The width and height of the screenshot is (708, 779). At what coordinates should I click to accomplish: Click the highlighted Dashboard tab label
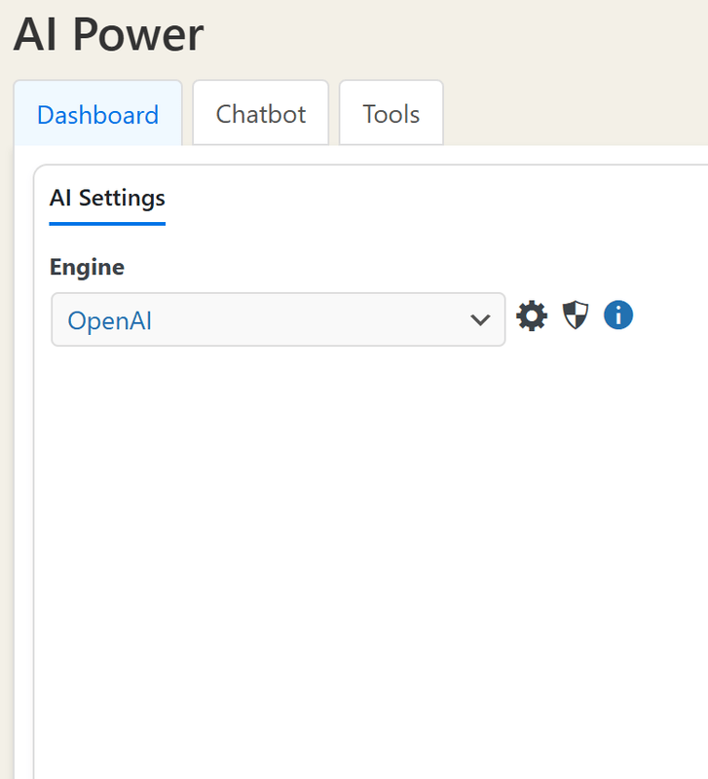pyautogui.click(x=97, y=115)
